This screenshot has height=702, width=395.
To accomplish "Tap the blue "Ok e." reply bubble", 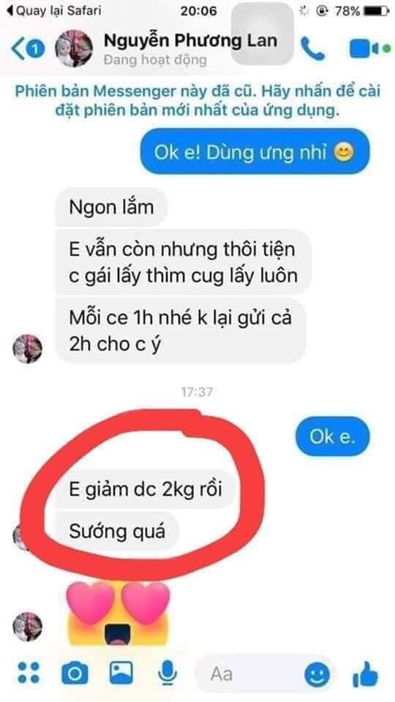I will 332,437.
